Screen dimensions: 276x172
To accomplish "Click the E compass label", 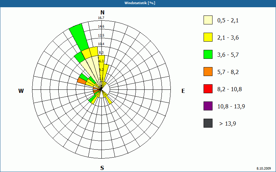I will click(183, 91).
